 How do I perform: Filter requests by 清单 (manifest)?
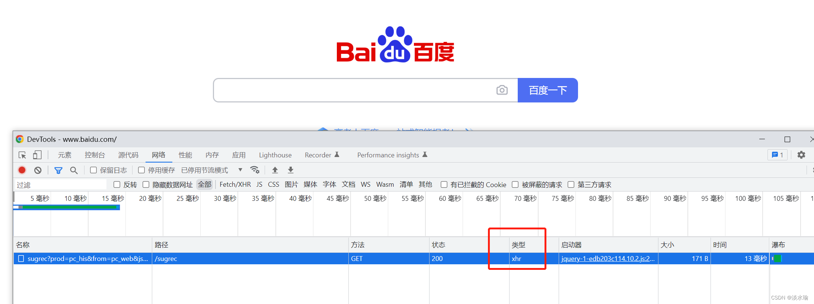[406, 184]
